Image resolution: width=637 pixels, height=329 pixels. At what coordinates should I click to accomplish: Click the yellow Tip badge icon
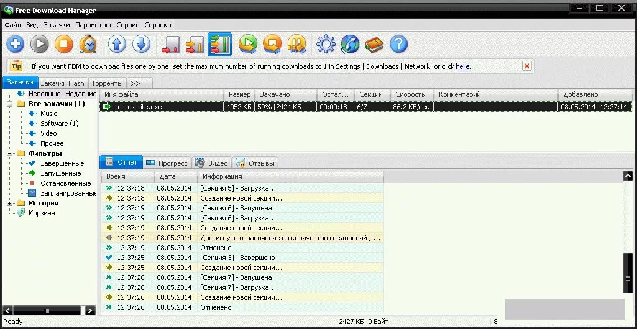(16, 66)
